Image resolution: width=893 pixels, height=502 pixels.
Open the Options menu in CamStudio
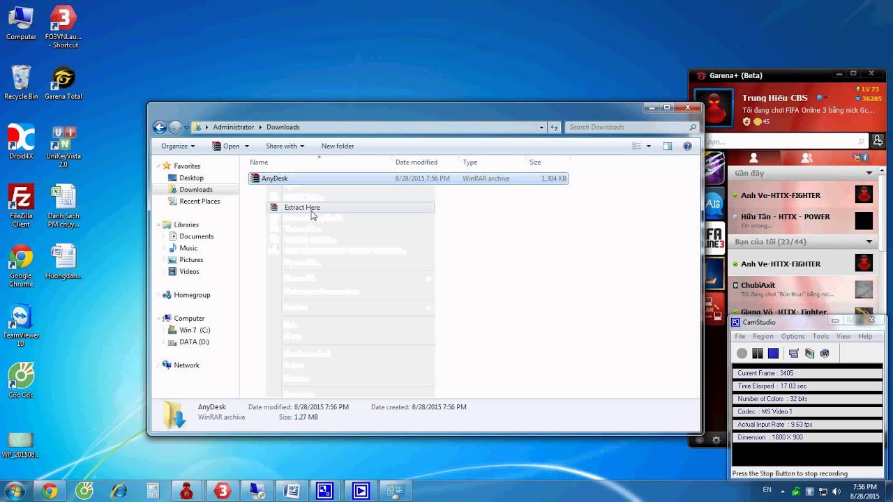click(x=793, y=336)
